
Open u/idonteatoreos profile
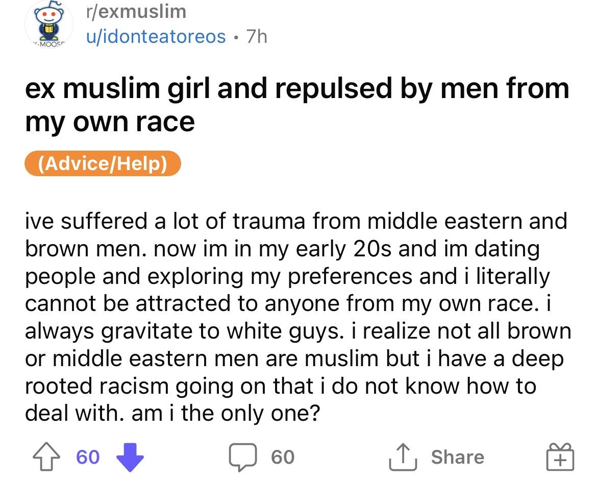pos(156,37)
